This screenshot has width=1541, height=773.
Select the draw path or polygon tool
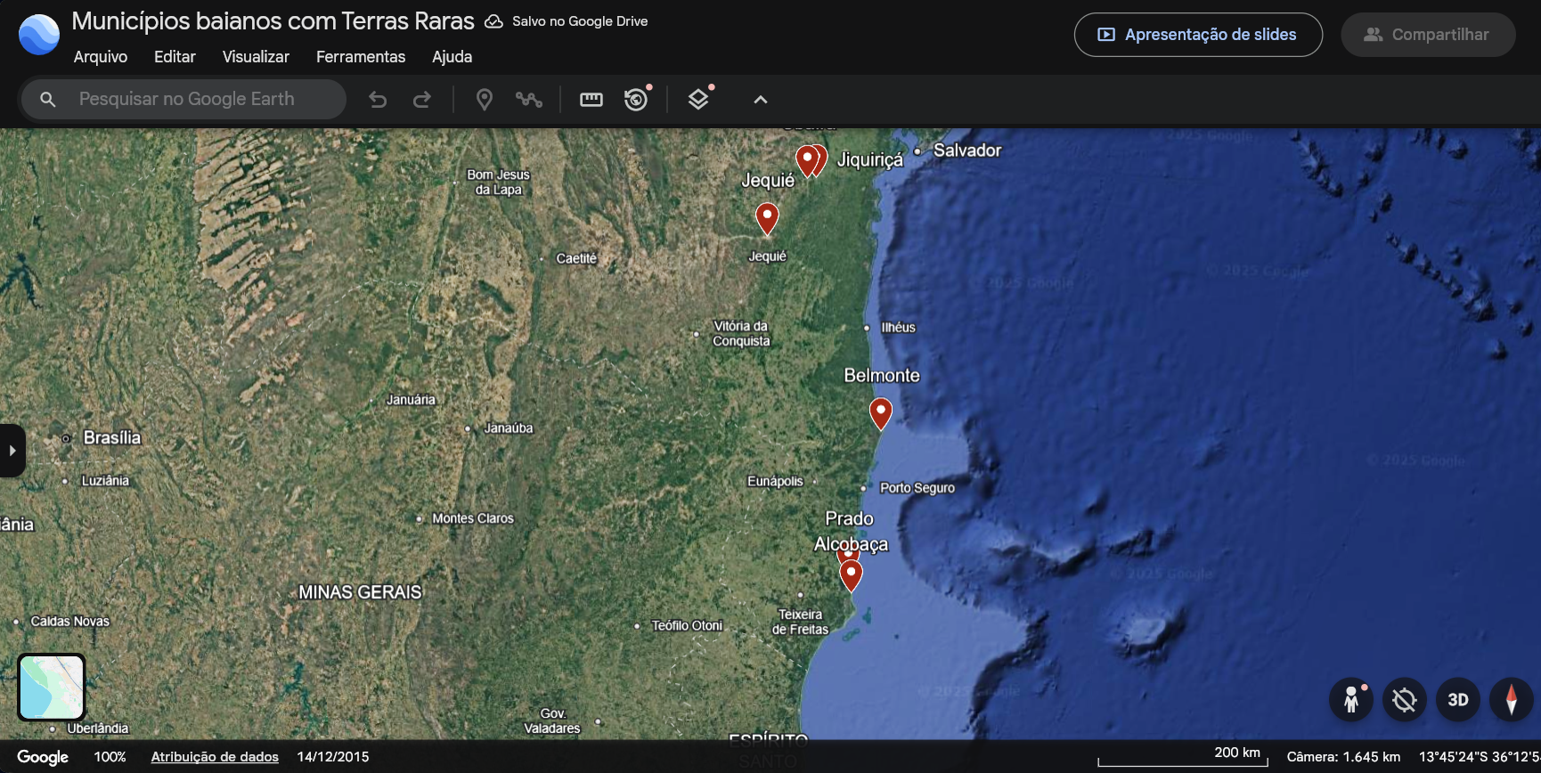[x=529, y=100]
